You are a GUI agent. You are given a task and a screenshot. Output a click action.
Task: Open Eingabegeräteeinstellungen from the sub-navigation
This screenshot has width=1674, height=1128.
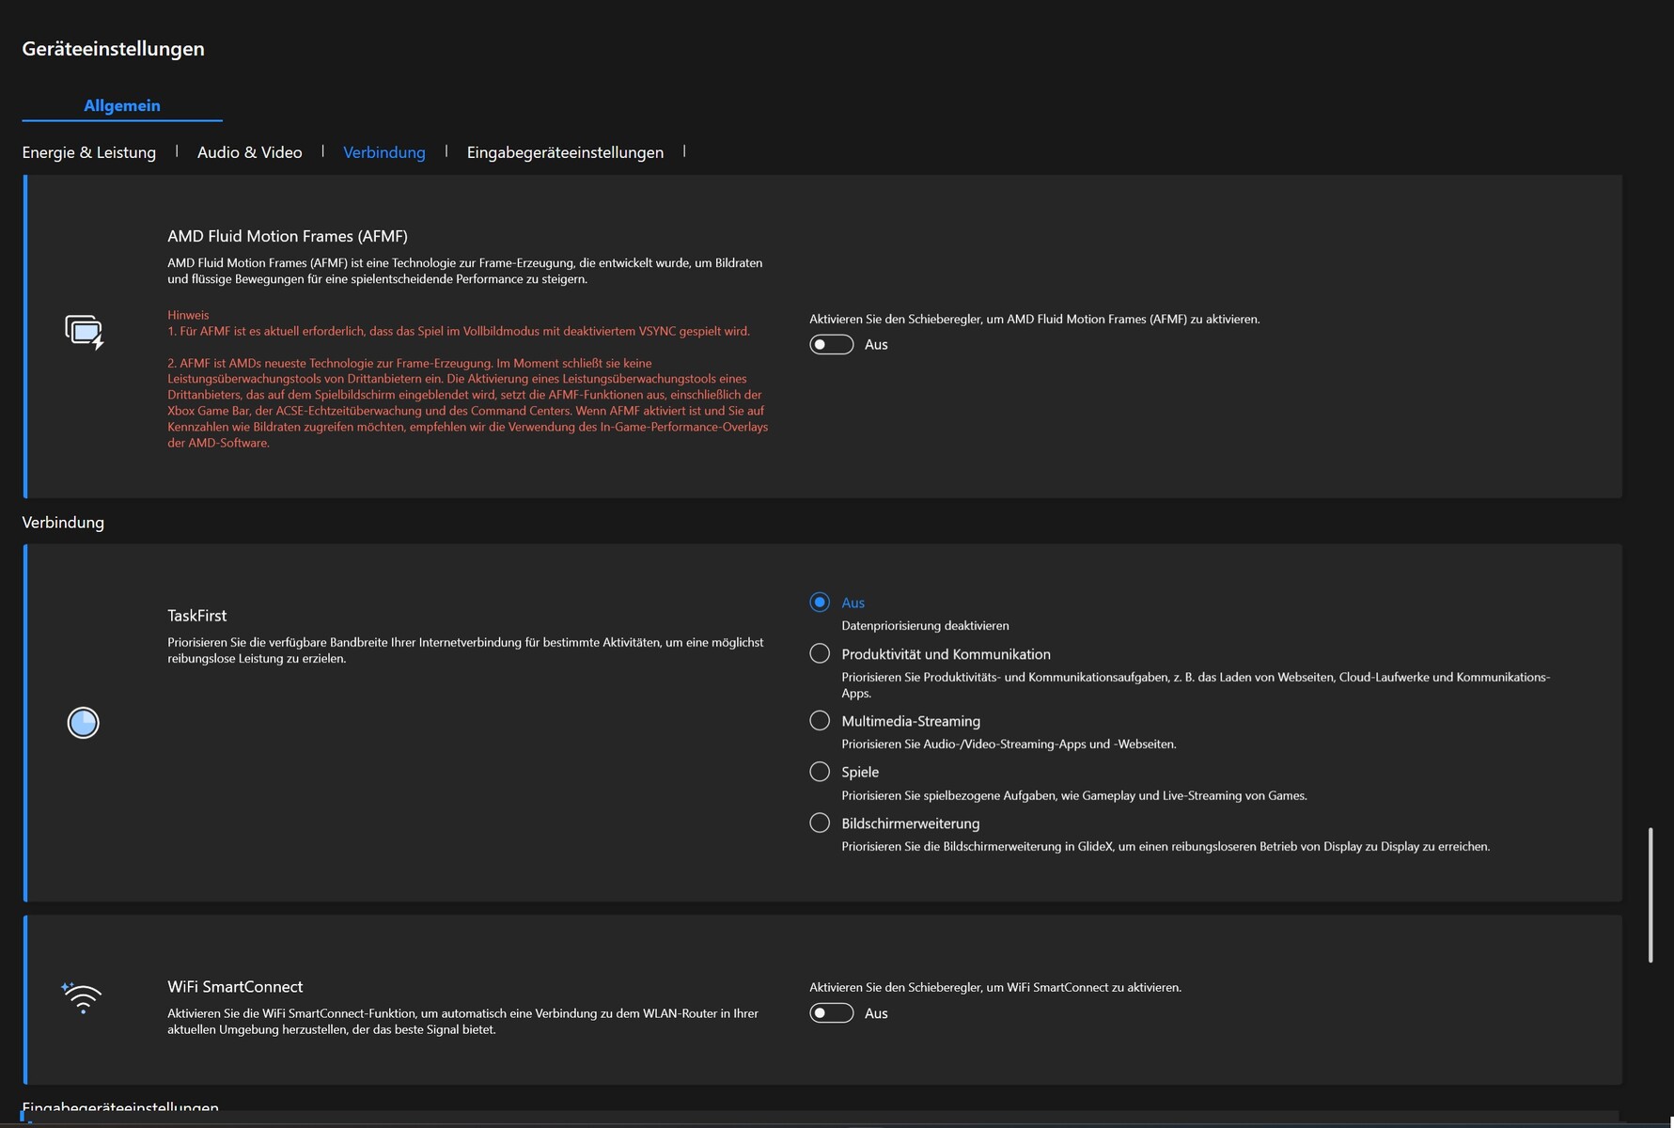(x=565, y=152)
